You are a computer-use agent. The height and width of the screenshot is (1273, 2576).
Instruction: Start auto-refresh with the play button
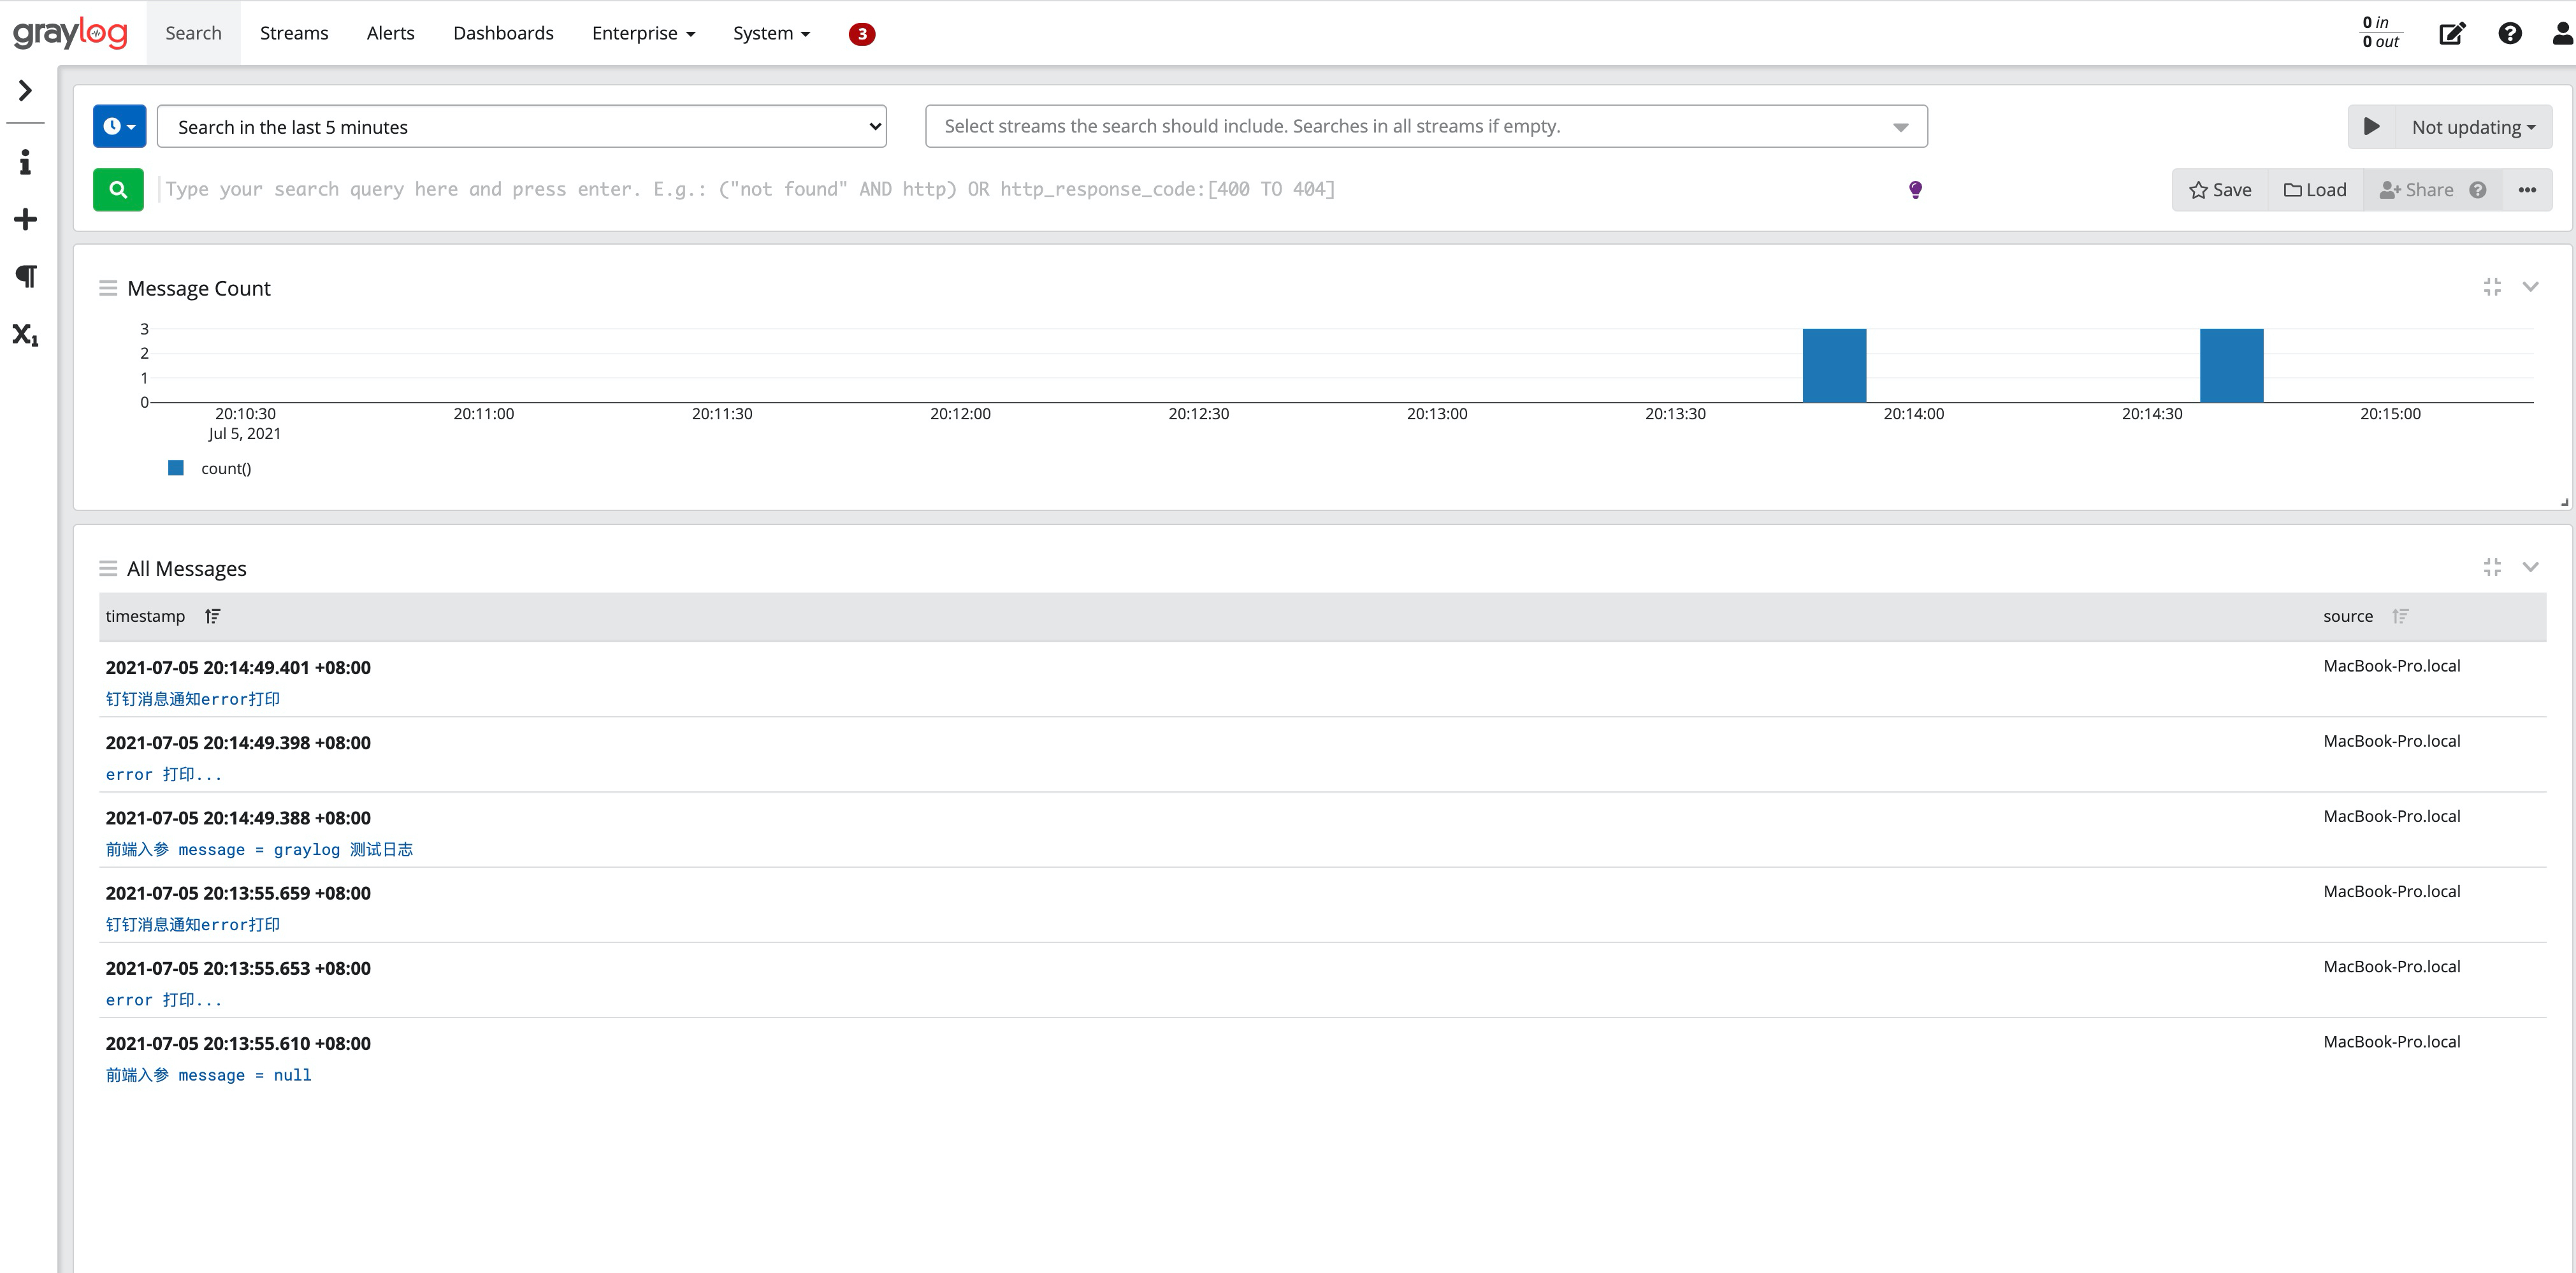pyautogui.click(x=2371, y=126)
